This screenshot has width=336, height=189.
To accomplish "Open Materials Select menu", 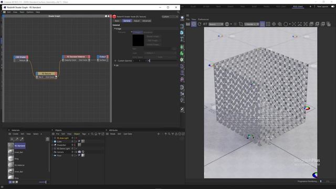I will (x=36, y=134).
